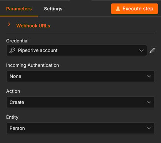Open the Incoming Authentication dropdown
161x143 pixels.
(80, 76)
